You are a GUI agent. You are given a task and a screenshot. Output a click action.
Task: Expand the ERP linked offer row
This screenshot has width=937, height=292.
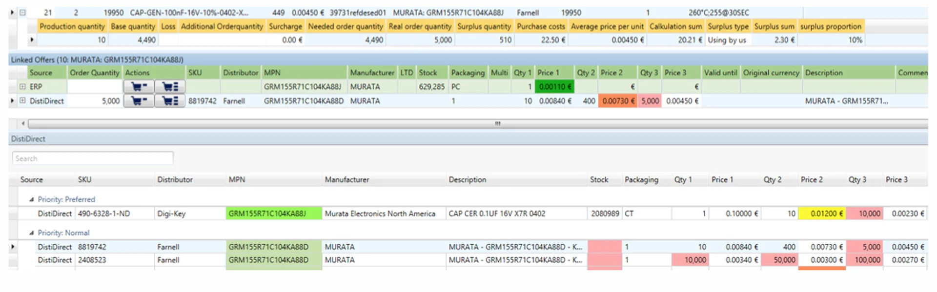[x=22, y=87]
